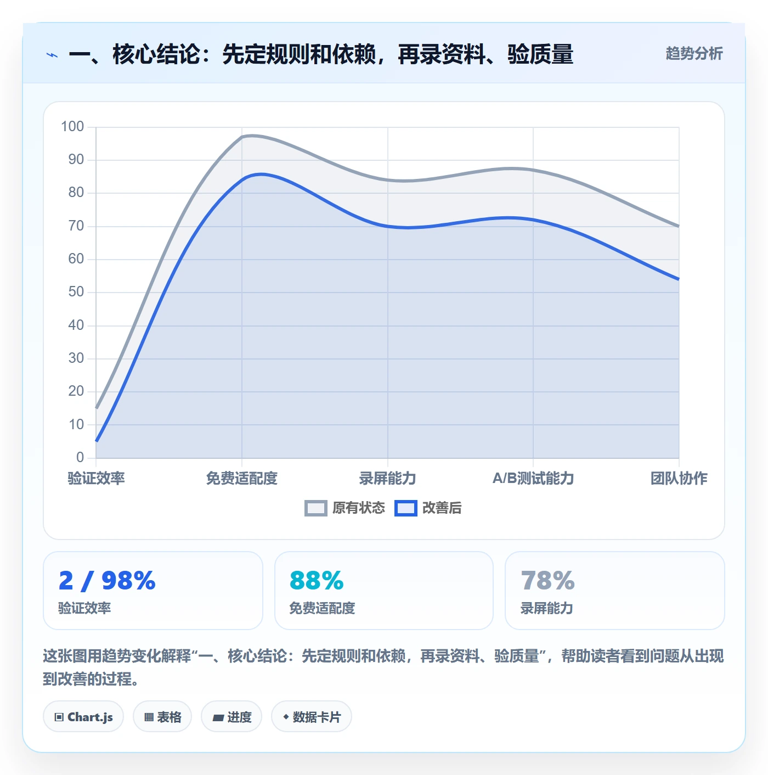This screenshot has height=775, width=768.
Task: Click the gray 原有状态 legend swatch
Action: coord(316,508)
